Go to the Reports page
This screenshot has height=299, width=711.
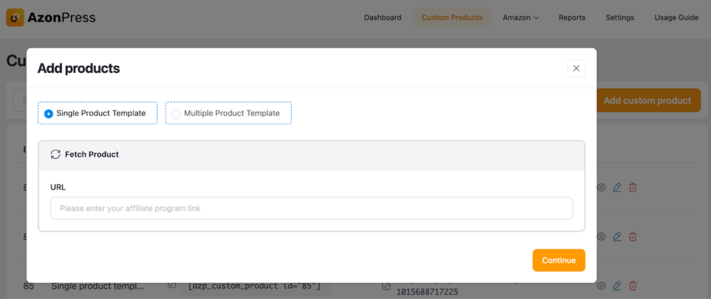pyautogui.click(x=571, y=17)
